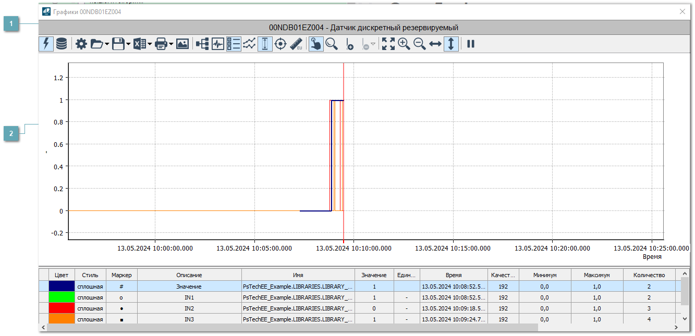Select the magnifier zoom area tool
Image resolution: width=695 pixels, height=336 pixels.
pyautogui.click(x=332, y=44)
